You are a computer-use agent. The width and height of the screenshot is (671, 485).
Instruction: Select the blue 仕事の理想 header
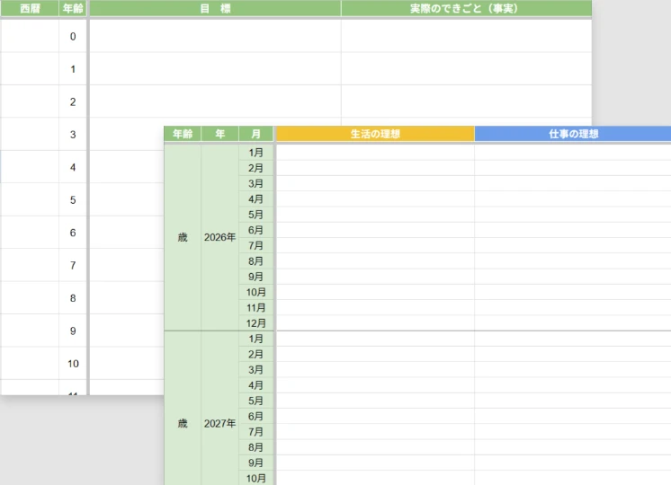tap(572, 134)
